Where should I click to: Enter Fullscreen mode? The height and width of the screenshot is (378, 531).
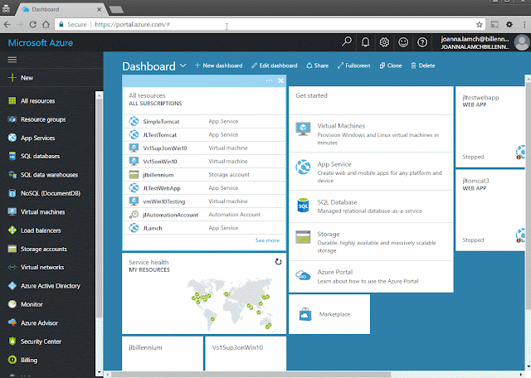[x=354, y=65]
